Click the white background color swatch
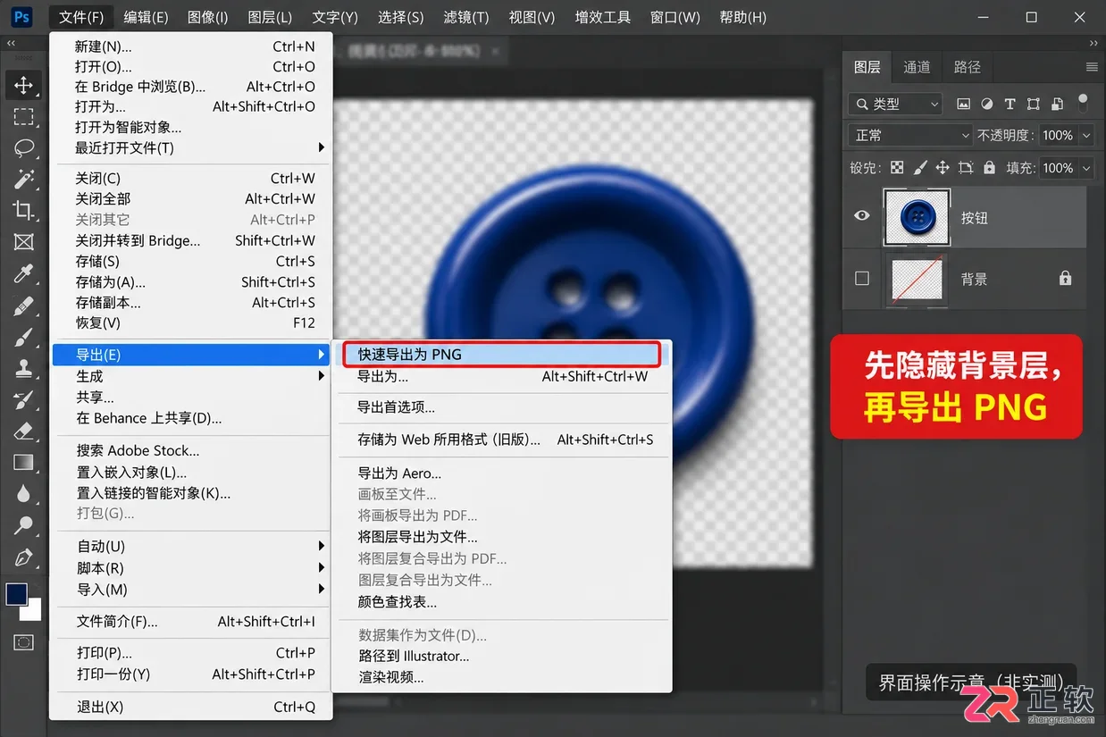Image resolution: width=1106 pixels, height=737 pixels. (x=33, y=612)
